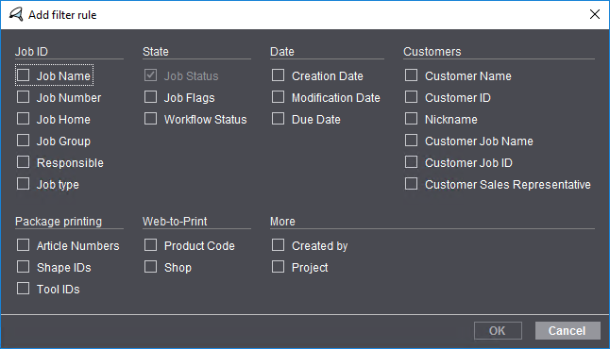Select the Due Date checkbox
This screenshot has height=349, width=610.
click(278, 119)
